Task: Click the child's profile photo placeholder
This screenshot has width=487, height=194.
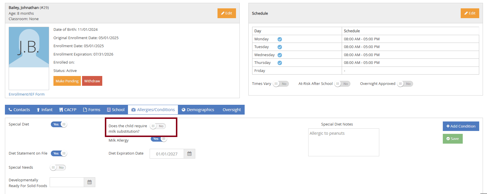Action: [29, 47]
